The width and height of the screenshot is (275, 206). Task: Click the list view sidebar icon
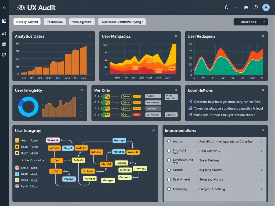click(4, 21)
